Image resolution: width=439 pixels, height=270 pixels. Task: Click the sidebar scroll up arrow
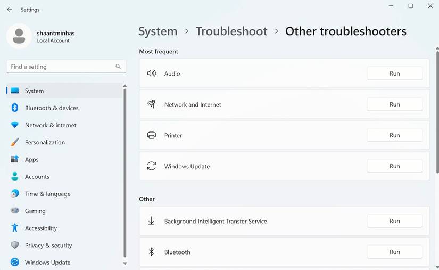click(125, 85)
